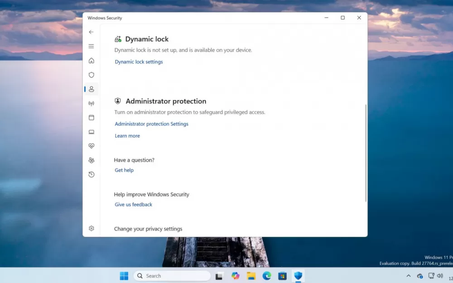Open File Explorer from taskbar
The height and width of the screenshot is (283, 453).
click(x=251, y=276)
